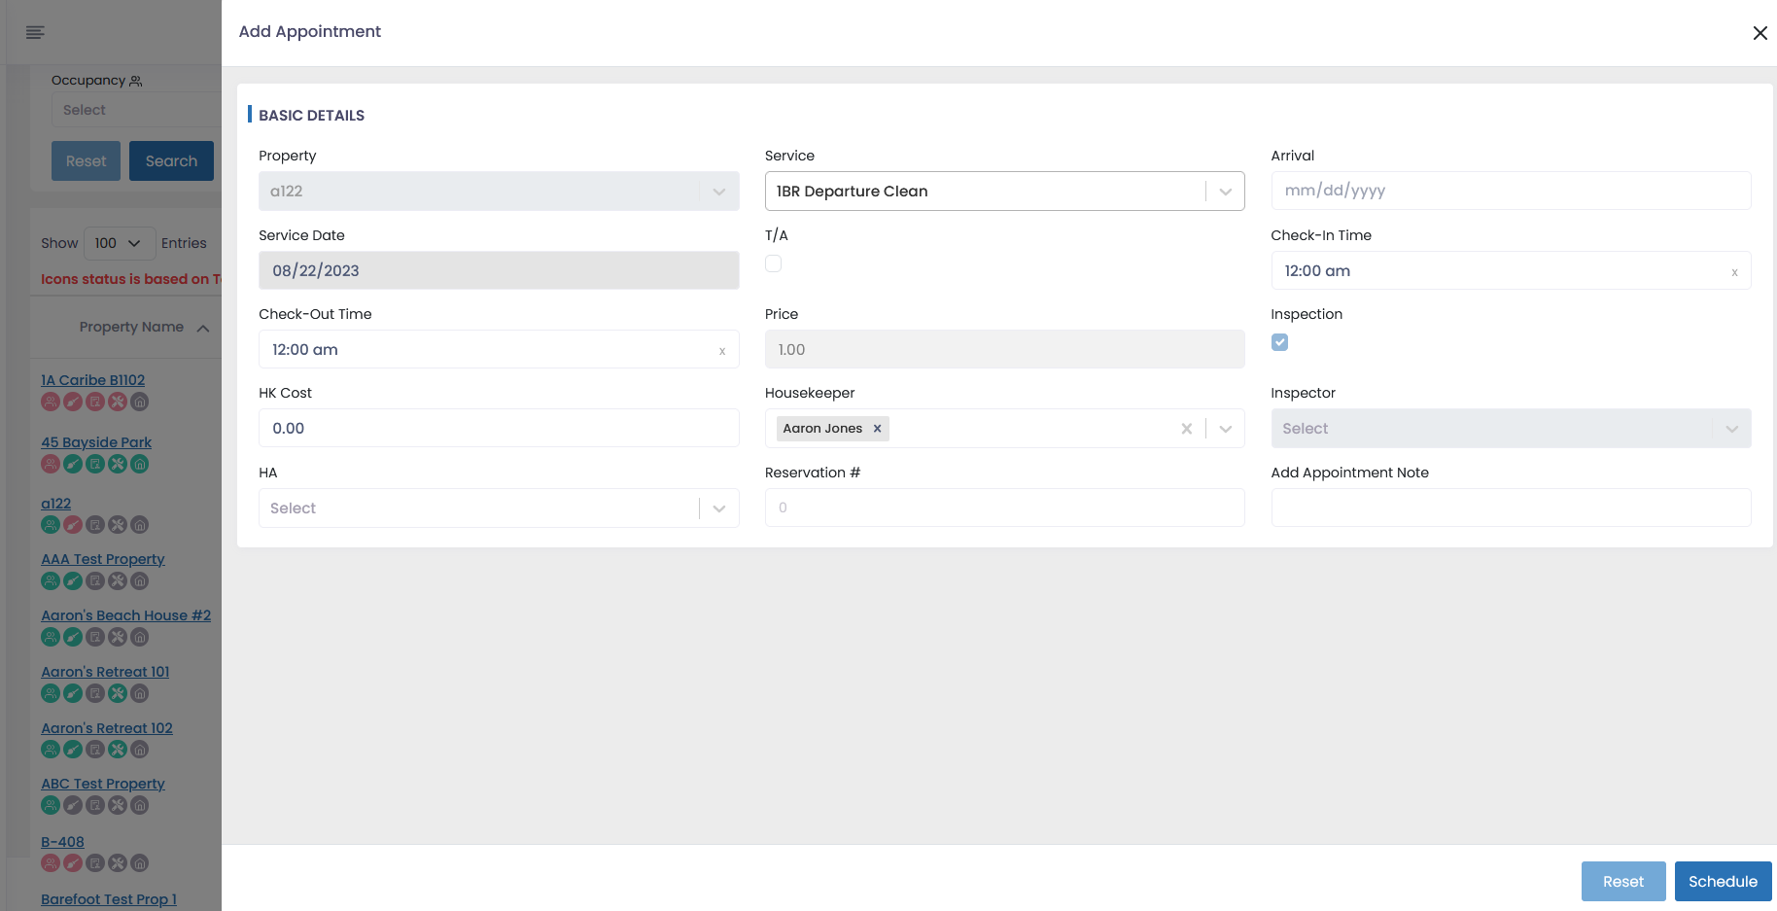This screenshot has height=911, width=1777.
Task: Remove the Aaron Jones housekeeper tag
Action: coord(877,429)
